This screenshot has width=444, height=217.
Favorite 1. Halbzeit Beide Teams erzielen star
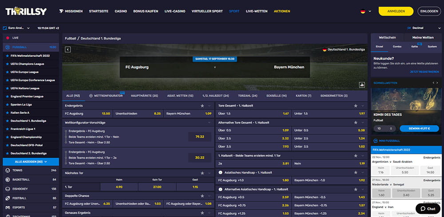[356, 156]
